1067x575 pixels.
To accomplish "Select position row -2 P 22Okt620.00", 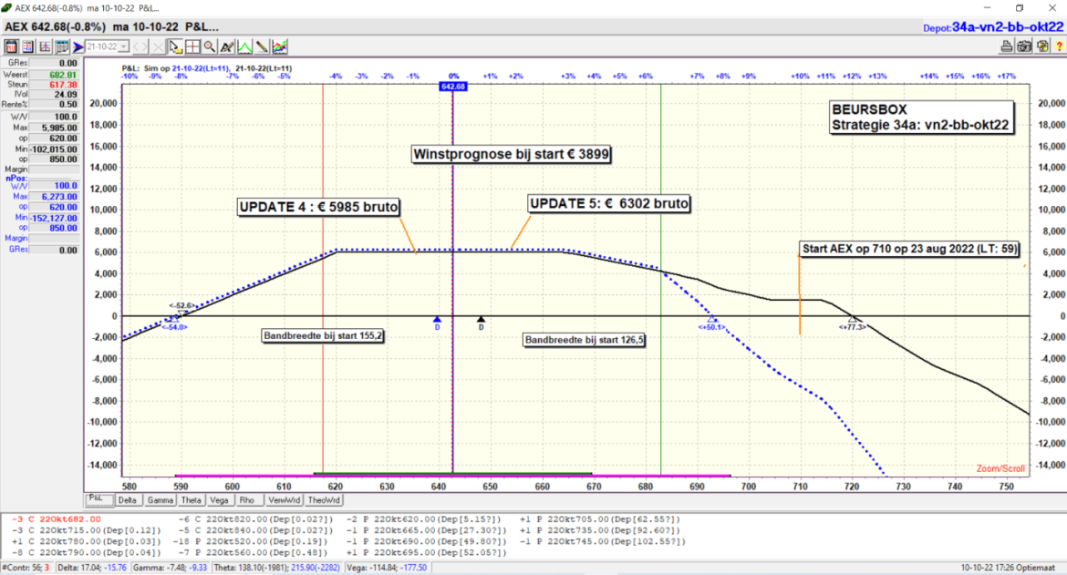I will [426, 519].
